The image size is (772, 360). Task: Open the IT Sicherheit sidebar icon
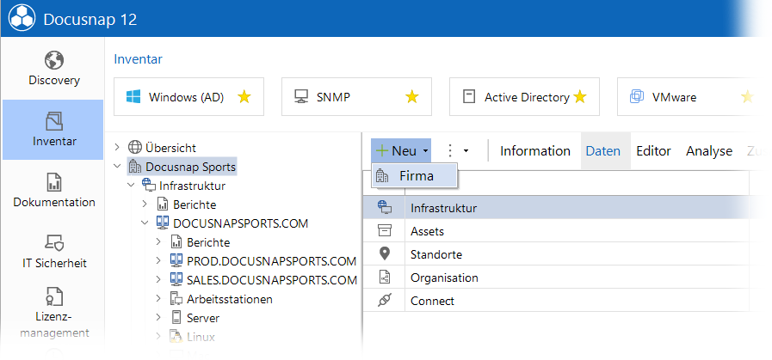point(54,243)
